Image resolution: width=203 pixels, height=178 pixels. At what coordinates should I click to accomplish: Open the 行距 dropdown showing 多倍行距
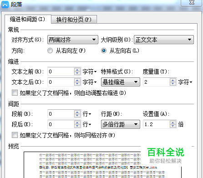point(121,124)
